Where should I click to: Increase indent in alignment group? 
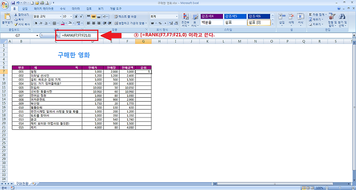coord(110,23)
